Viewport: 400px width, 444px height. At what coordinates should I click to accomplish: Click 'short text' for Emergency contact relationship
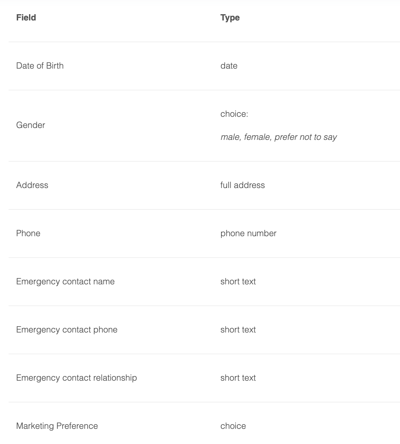(x=238, y=378)
